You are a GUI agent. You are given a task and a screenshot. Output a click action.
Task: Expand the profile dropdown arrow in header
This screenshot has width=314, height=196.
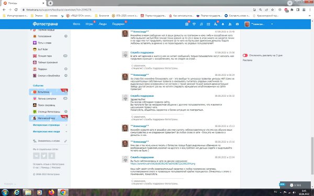pyautogui.click(x=272, y=24)
